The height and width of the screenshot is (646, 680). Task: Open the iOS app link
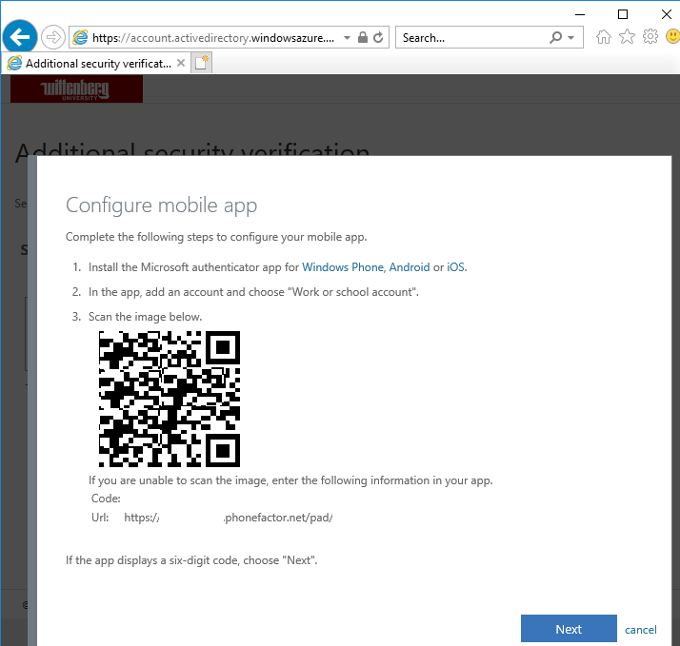(455, 267)
